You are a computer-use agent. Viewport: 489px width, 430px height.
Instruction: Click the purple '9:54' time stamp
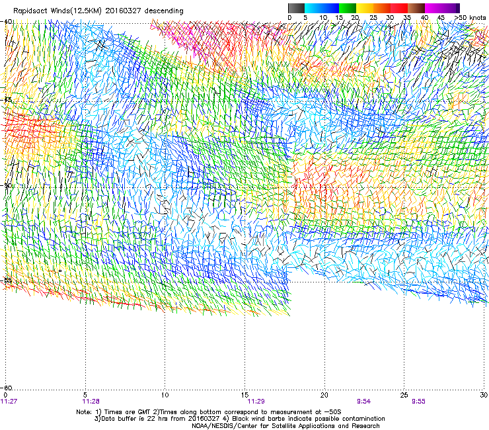point(363,402)
